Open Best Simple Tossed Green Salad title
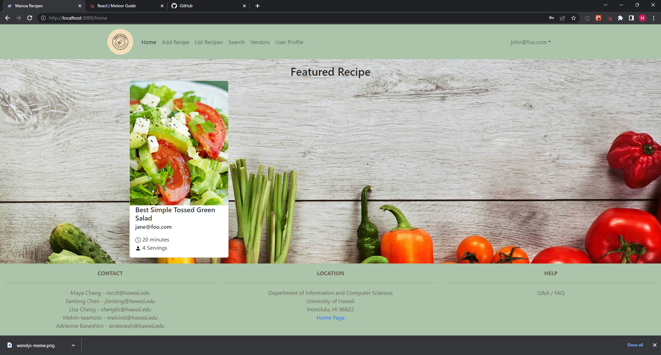The width and height of the screenshot is (661, 355). pyautogui.click(x=175, y=214)
